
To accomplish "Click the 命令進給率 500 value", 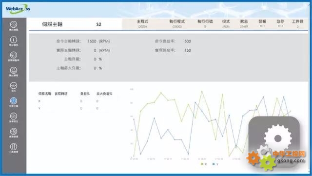I will (x=188, y=41).
